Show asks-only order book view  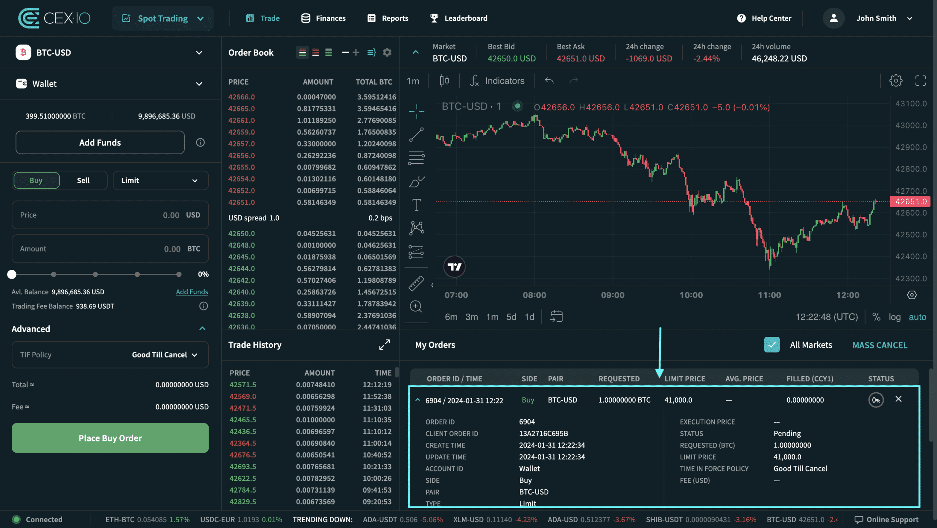316,53
